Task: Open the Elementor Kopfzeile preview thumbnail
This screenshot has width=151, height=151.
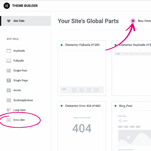Action: click(x=133, y=72)
